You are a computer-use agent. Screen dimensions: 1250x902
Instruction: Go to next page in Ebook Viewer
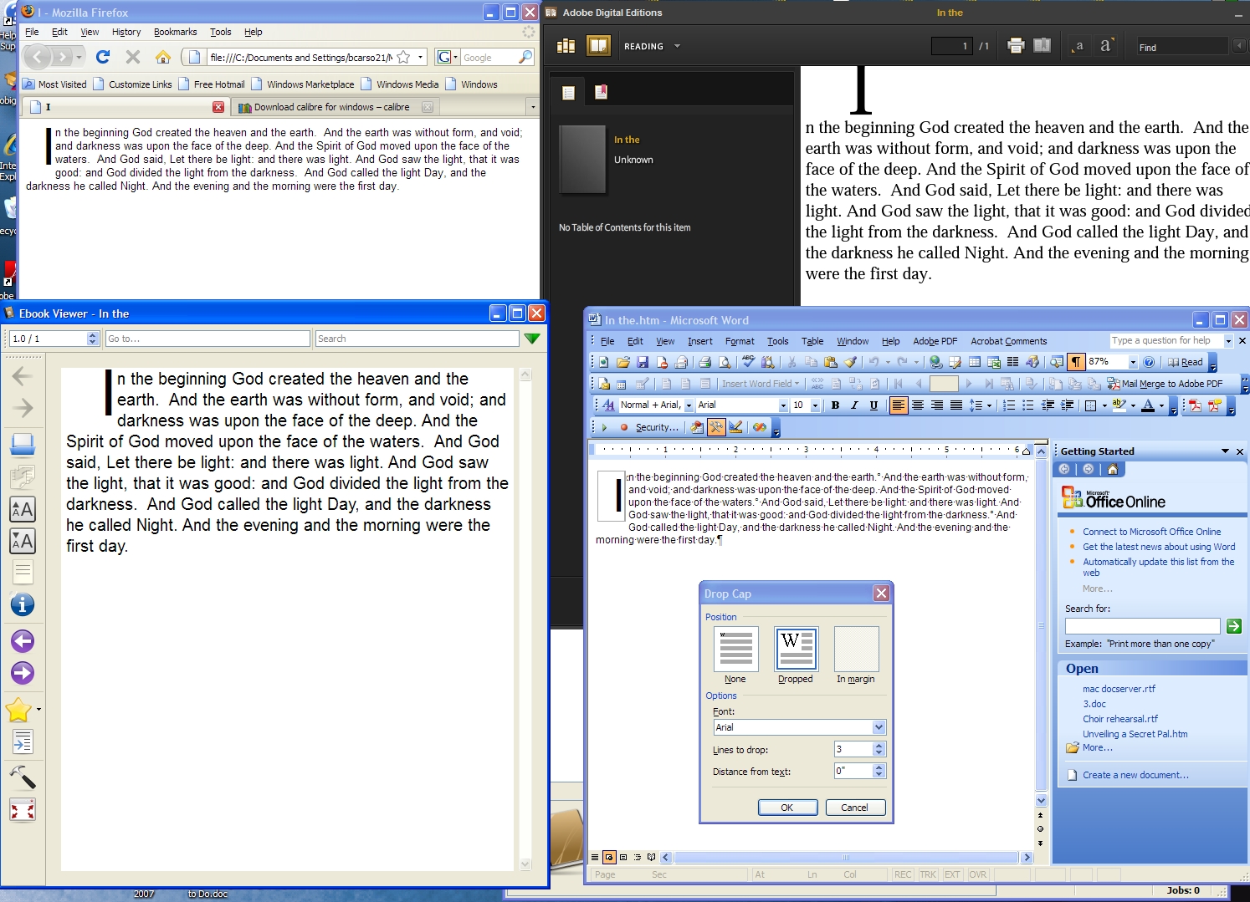point(23,673)
